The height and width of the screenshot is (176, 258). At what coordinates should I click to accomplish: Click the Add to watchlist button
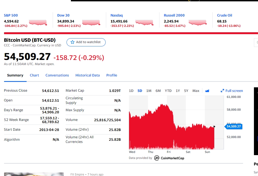[x=86, y=42]
